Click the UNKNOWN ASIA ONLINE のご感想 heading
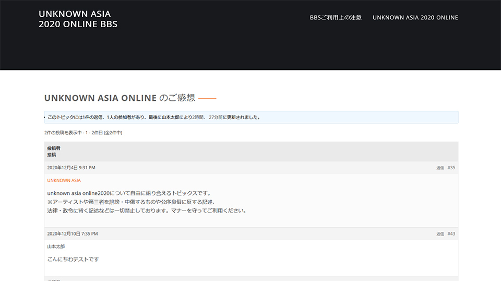 [120, 98]
